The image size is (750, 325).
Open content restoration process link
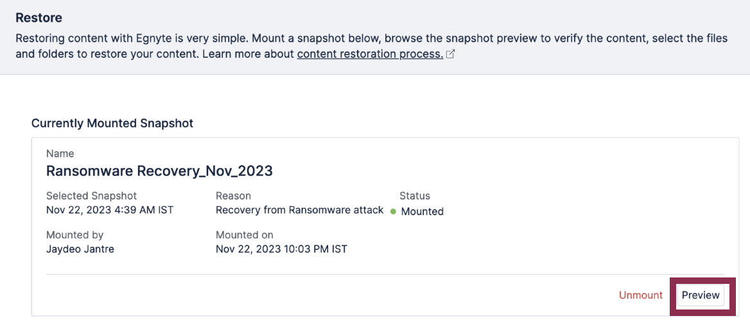click(x=370, y=53)
